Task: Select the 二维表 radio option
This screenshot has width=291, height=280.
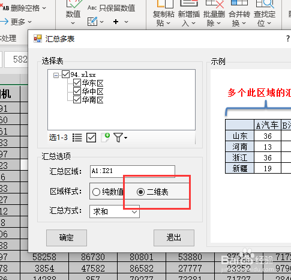Action: pos(152,192)
